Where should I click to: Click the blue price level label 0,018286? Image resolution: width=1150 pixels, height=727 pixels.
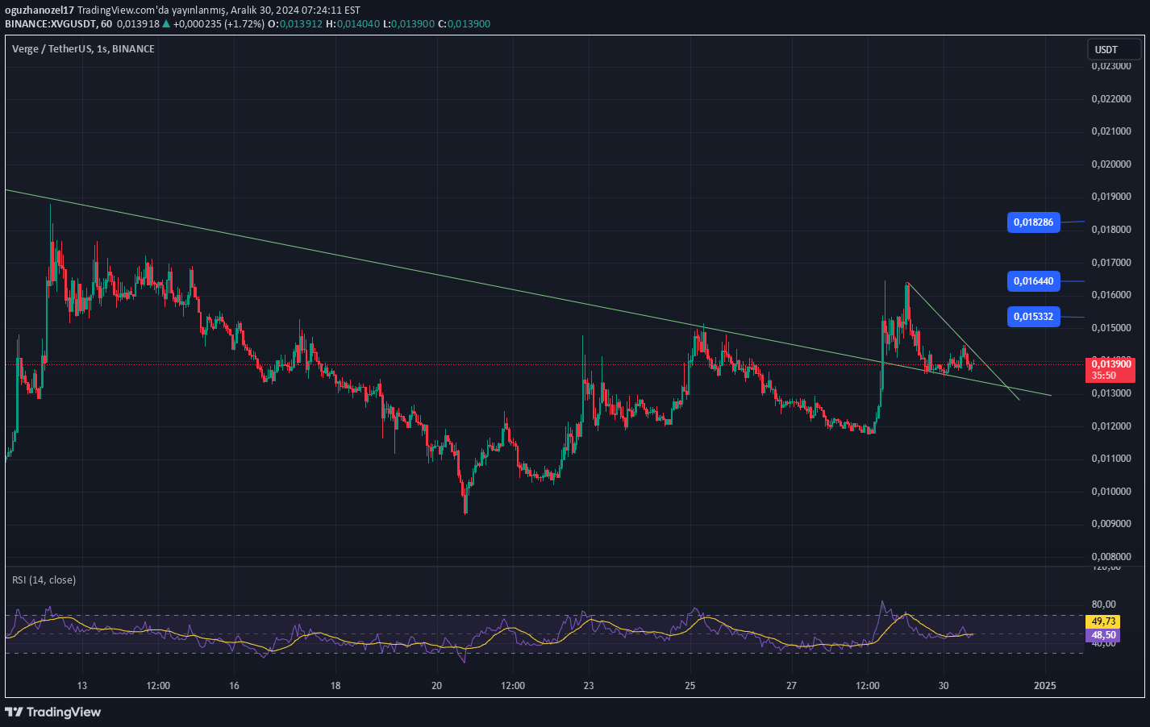point(1035,222)
